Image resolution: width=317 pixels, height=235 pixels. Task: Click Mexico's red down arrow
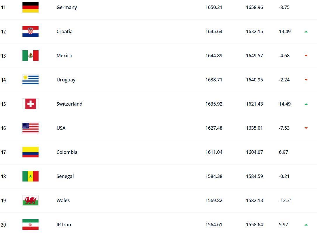coord(306,56)
